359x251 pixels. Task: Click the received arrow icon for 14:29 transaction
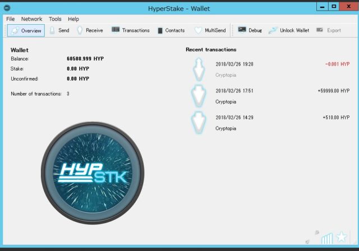pyautogui.click(x=199, y=123)
